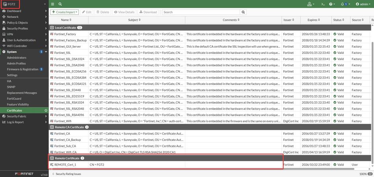Select the Fortinet_SSL_ED448 certificate row

pyautogui.click(x=210, y=90)
